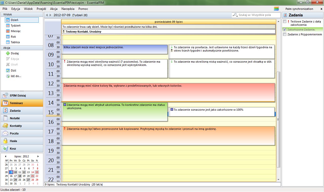The image size is (324, 192).
Task: Open the Terminarz module
Action: 22,103
